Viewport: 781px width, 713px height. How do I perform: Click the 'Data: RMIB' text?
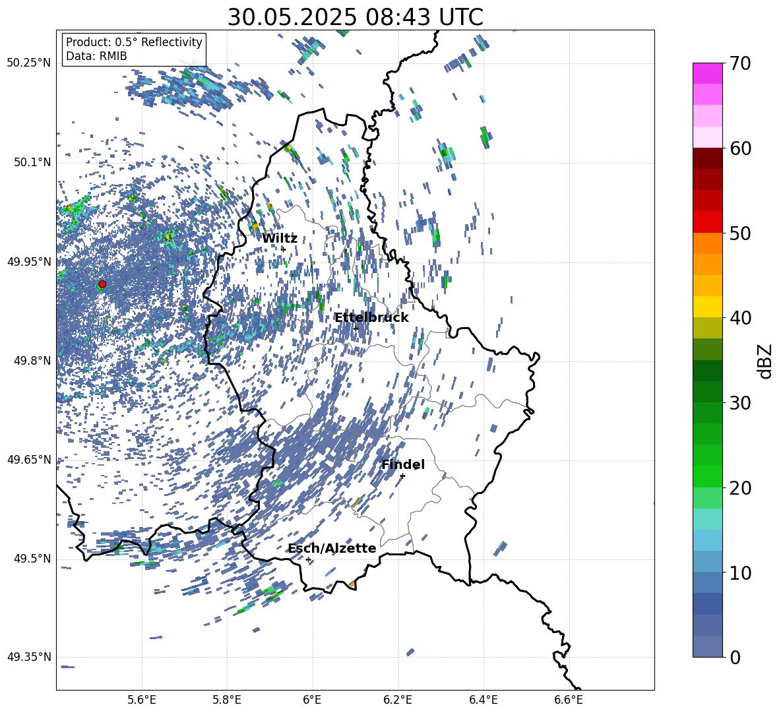tap(96, 56)
